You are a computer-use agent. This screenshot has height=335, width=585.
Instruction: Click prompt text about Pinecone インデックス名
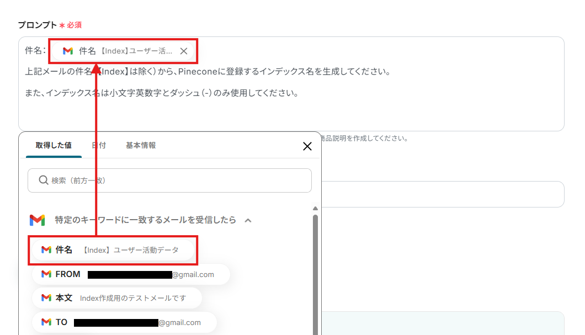click(x=208, y=72)
